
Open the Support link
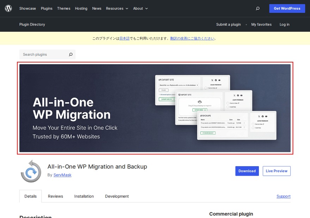284,196
